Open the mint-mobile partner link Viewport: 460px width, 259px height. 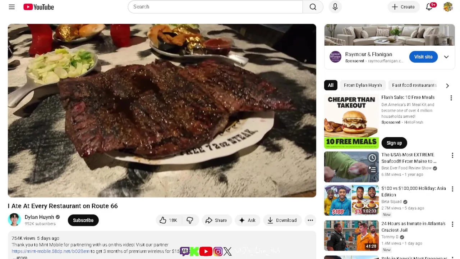[x=51, y=251]
